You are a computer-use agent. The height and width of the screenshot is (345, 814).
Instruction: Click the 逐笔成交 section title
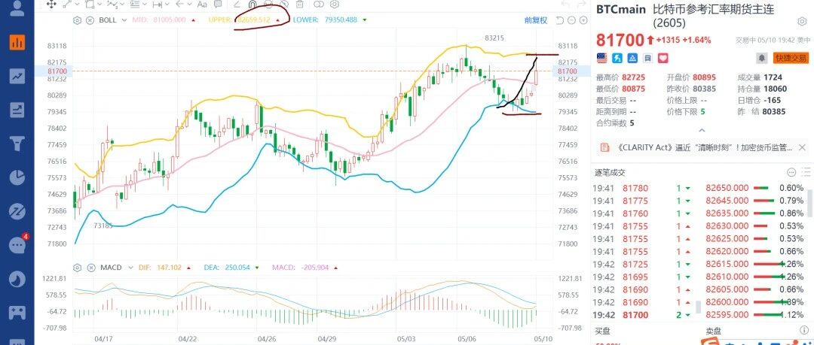click(x=610, y=173)
